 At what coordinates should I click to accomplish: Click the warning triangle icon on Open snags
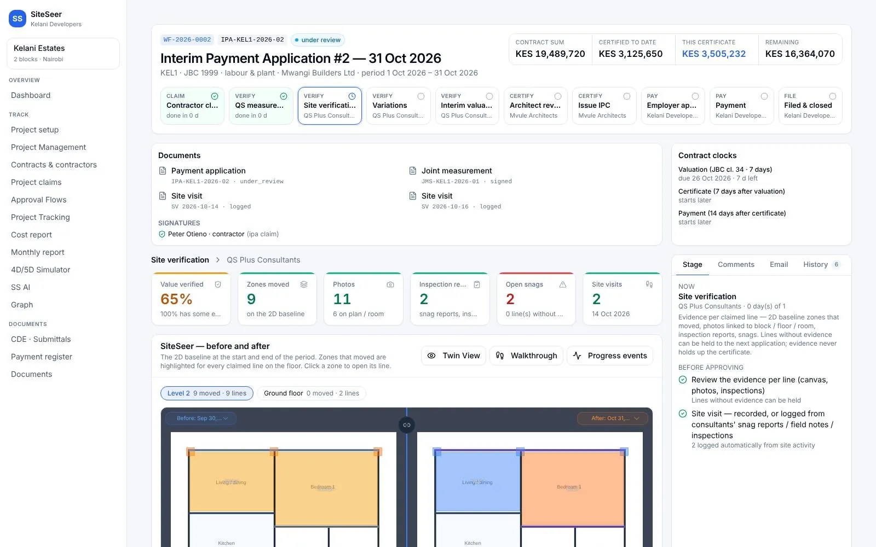(x=563, y=284)
